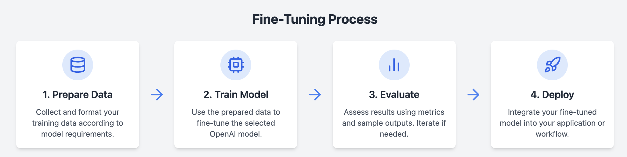Viewport: 627px width, 157px height.
Task: Click 'model requirements.' text in first card
Action: pyautogui.click(x=78, y=134)
